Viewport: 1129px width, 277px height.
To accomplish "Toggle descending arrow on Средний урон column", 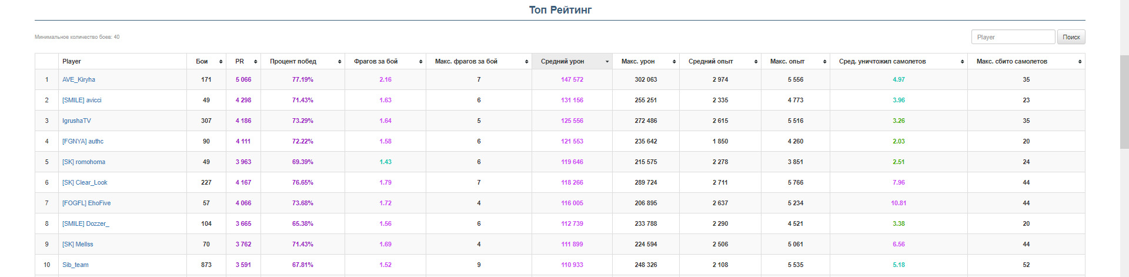I will point(607,62).
